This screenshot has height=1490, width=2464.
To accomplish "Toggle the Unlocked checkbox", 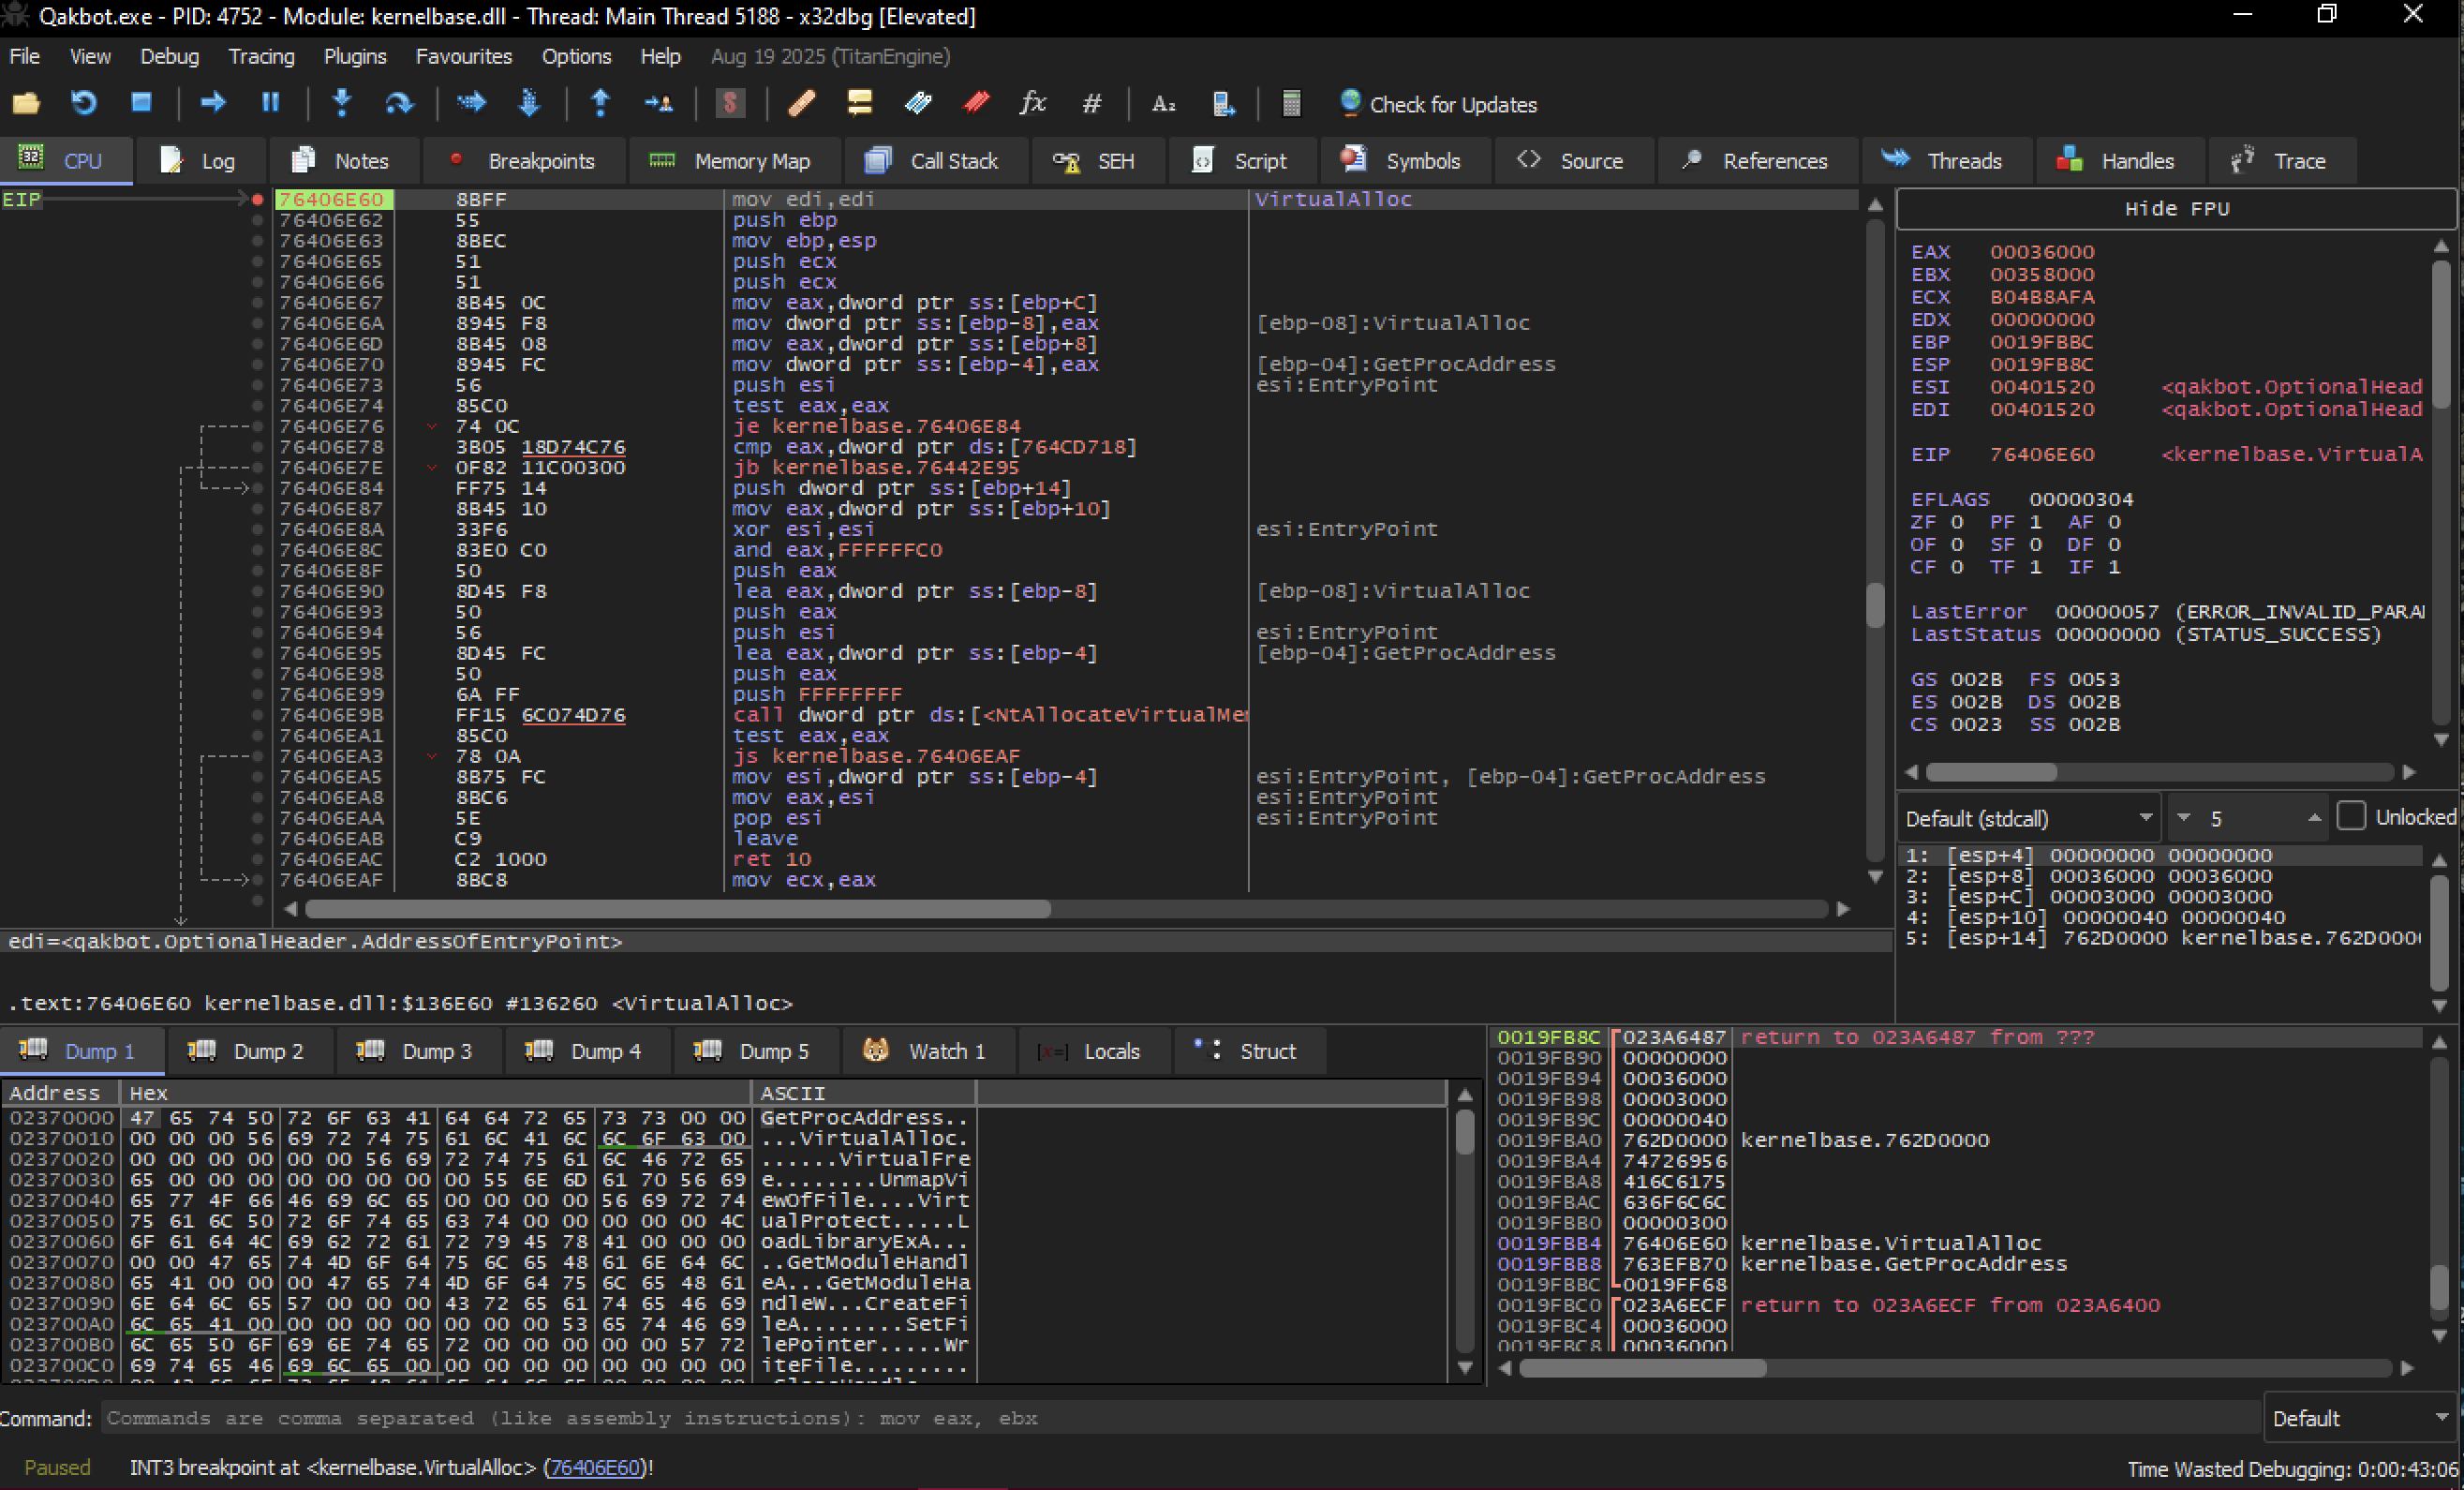I will 2351,817.
